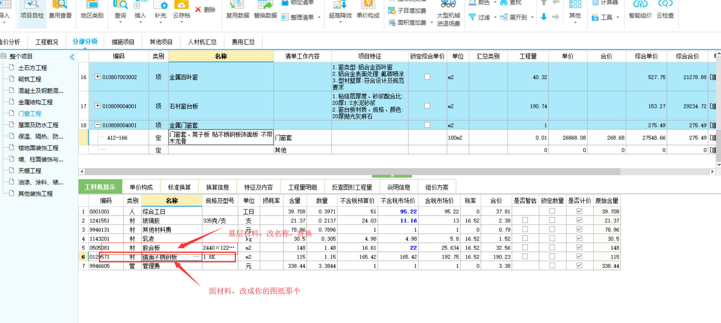Switch to the 工程概况 tab
Image resolution: width=721 pixels, height=323 pixels.
pos(47,42)
